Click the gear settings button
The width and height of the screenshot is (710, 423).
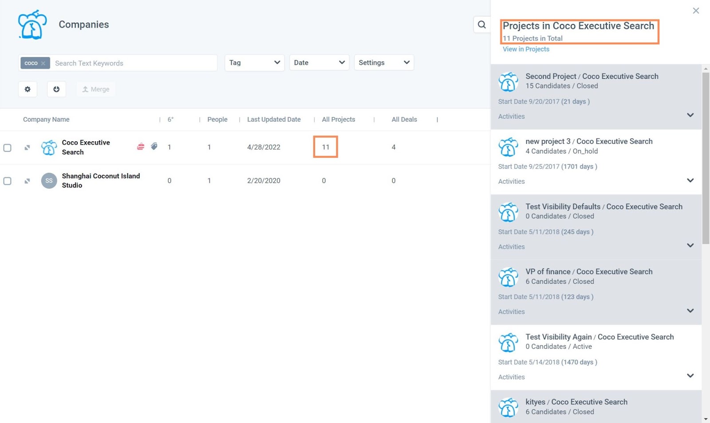(28, 89)
